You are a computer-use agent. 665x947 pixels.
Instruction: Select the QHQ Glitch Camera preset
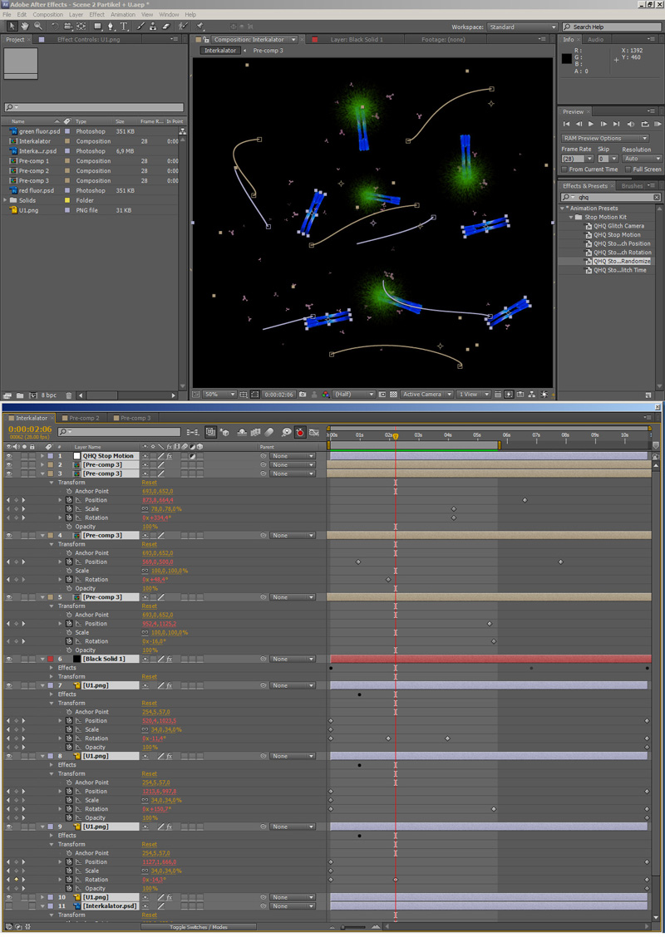(618, 226)
